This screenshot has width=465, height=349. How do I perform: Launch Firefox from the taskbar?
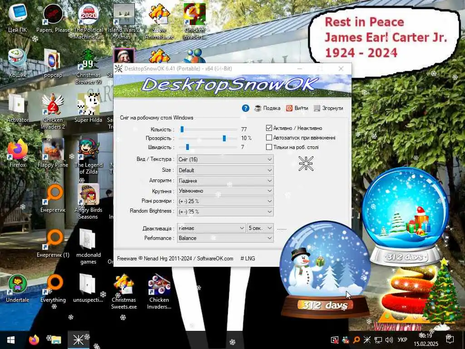tap(34, 340)
